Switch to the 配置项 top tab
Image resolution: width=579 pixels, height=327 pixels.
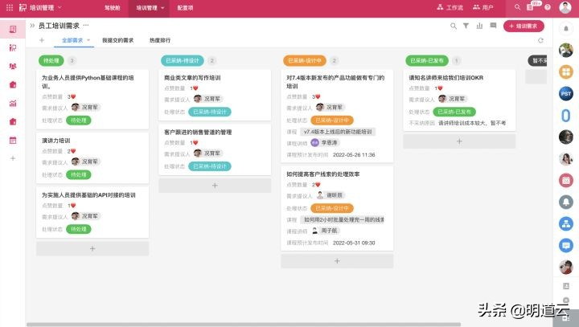[x=185, y=8]
